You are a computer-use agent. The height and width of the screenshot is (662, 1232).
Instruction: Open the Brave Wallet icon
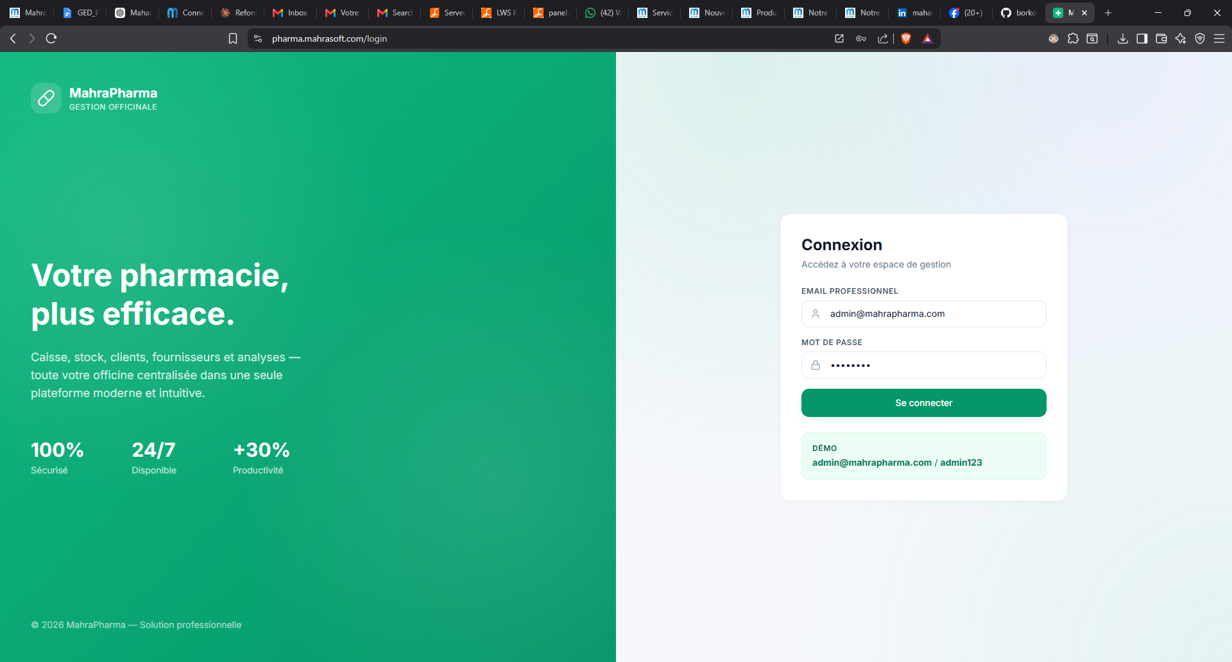(x=1161, y=38)
